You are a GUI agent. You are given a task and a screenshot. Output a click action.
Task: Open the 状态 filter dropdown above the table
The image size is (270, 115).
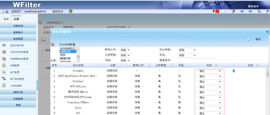tap(187, 55)
